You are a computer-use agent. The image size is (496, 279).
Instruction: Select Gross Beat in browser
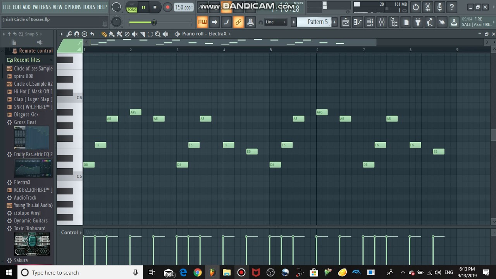click(25, 122)
